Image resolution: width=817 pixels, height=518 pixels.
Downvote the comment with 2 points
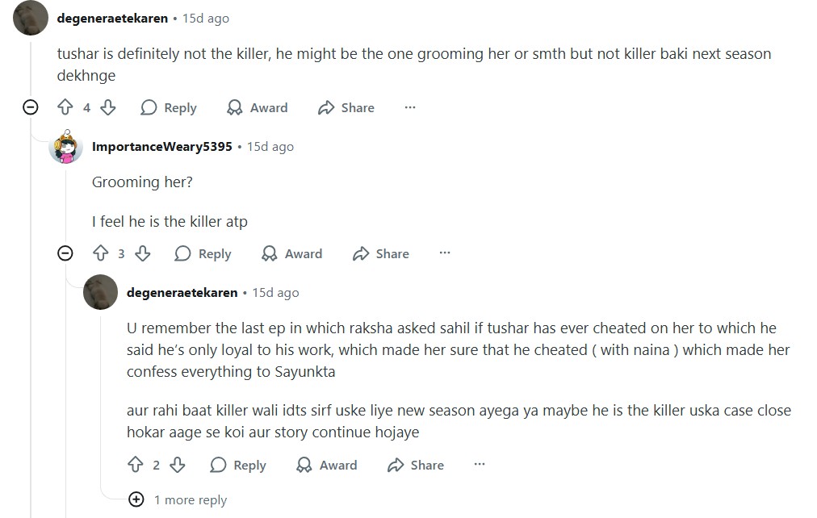pyautogui.click(x=177, y=465)
